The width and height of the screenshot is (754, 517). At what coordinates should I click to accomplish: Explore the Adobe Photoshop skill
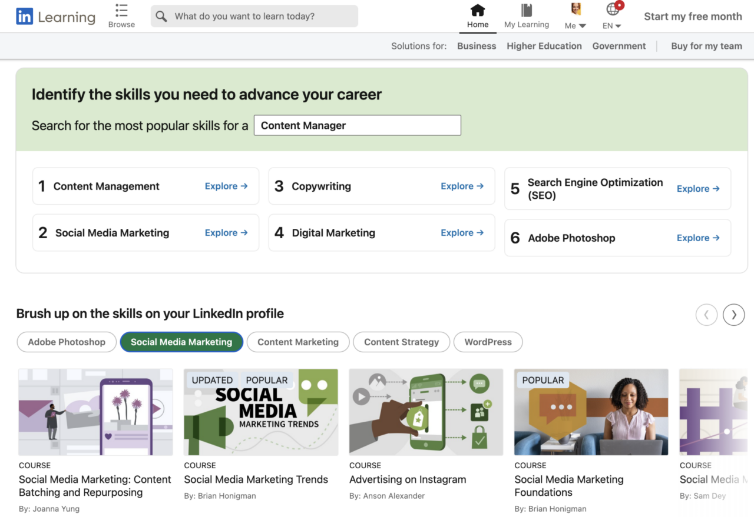pos(698,238)
